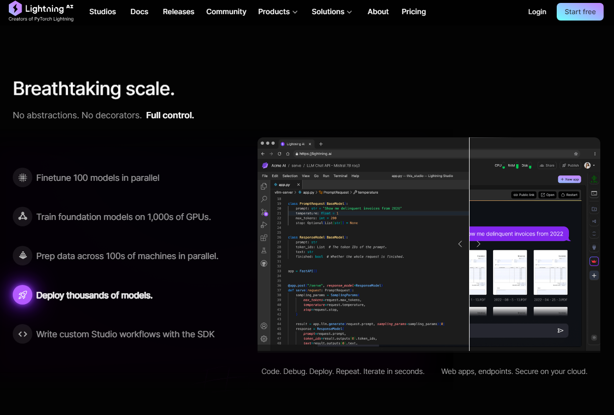Click the Public link button
The height and width of the screenshot is (415, 614).
coord(524,195)
